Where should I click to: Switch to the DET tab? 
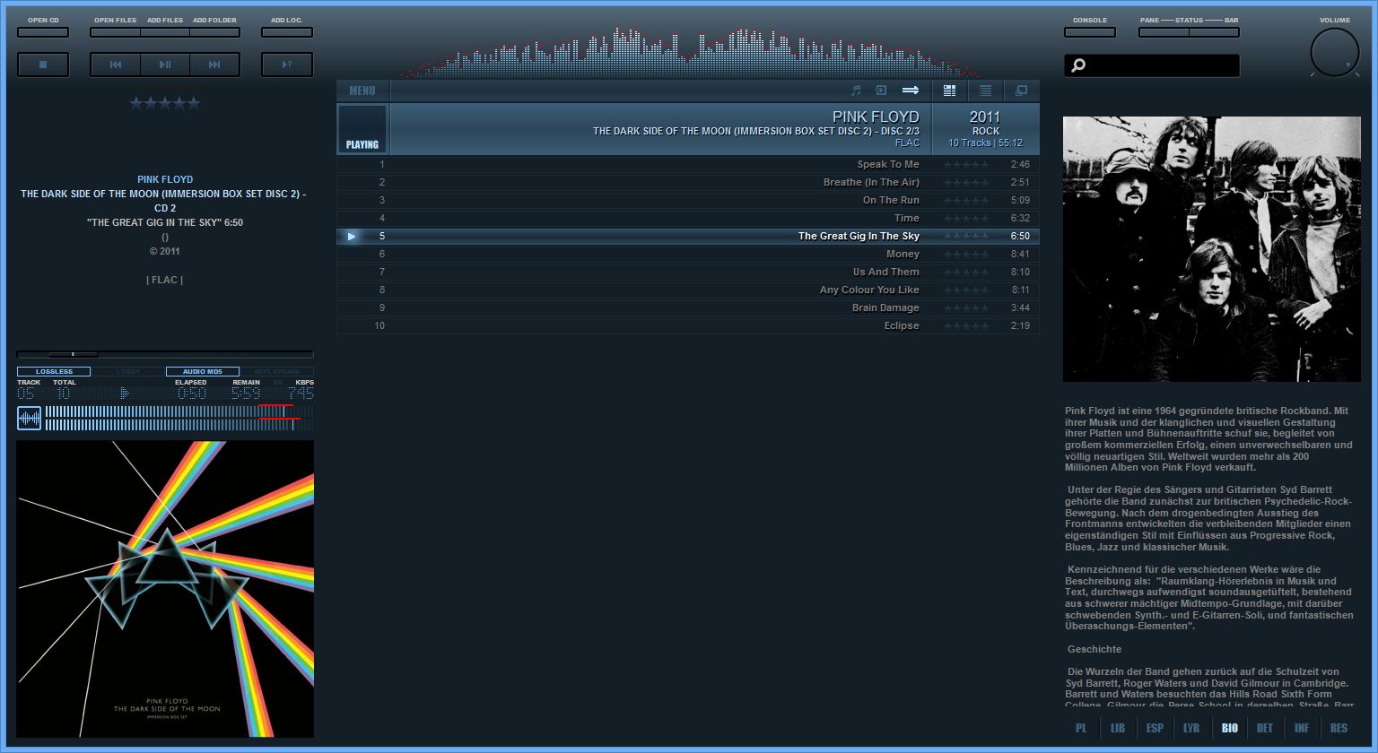(1265, 728)
